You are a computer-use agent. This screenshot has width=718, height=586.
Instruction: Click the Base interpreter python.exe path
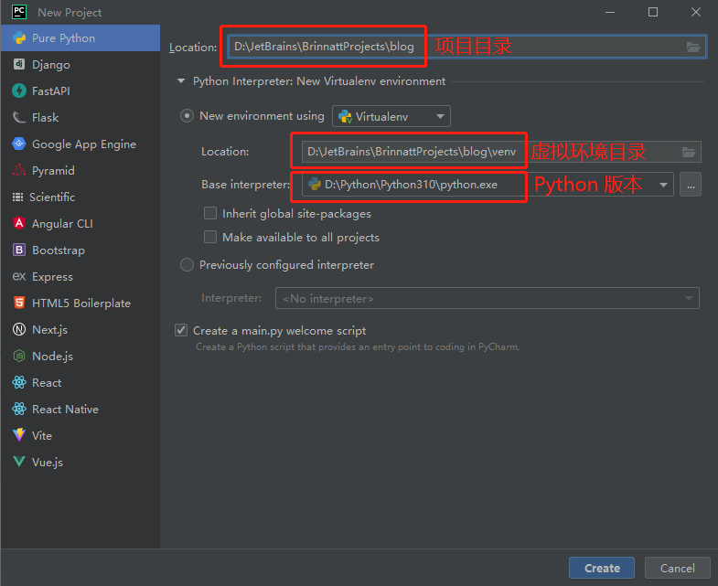pyautogui.click(x=411, y=185)
